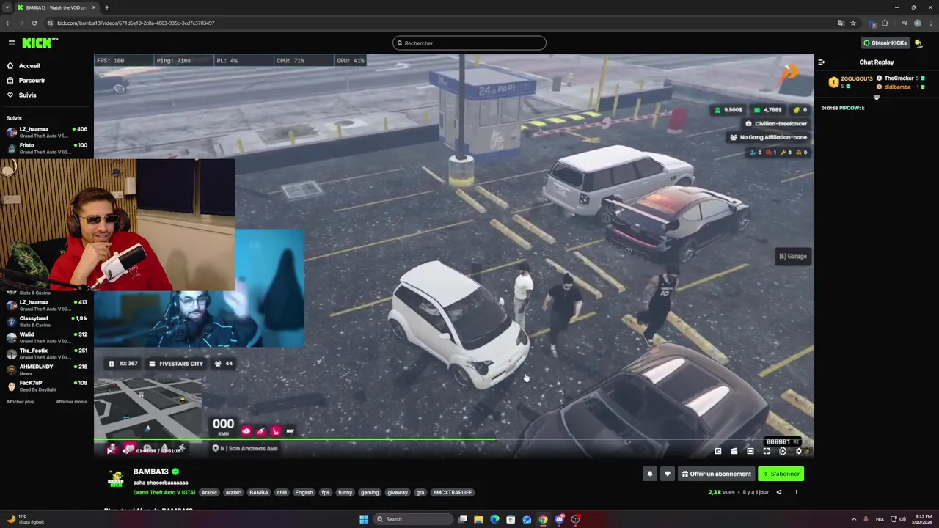Open the user profile avatar menu
939x528 pixels.
click(918, 43)
